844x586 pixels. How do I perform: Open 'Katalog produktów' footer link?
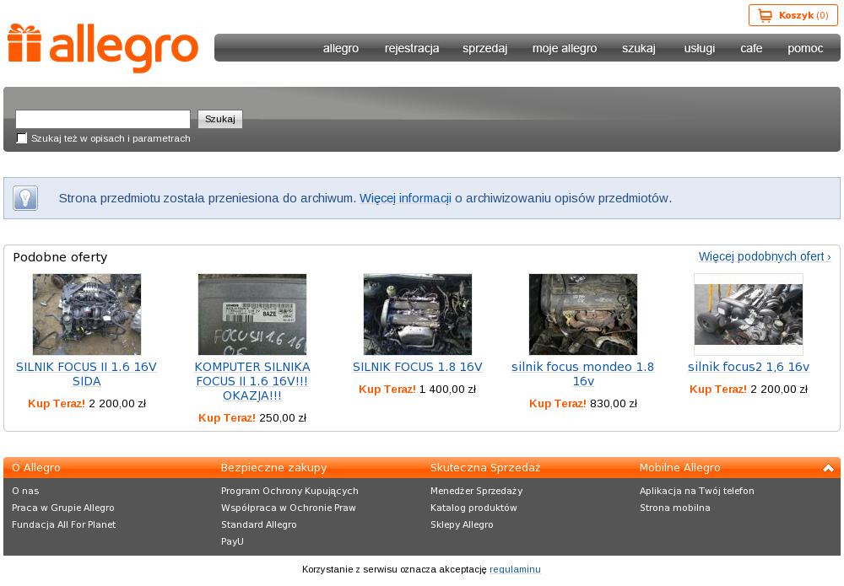473,508
